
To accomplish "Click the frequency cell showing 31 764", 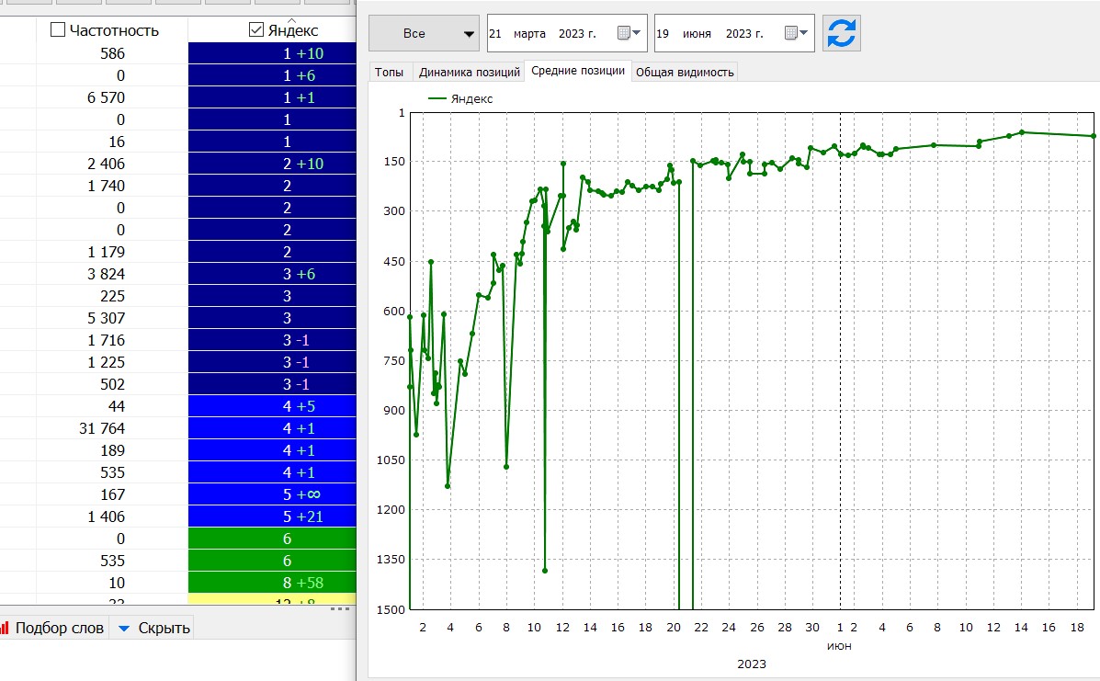I will 102,428.
